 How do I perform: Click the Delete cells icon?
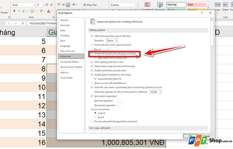click(225, 5)
